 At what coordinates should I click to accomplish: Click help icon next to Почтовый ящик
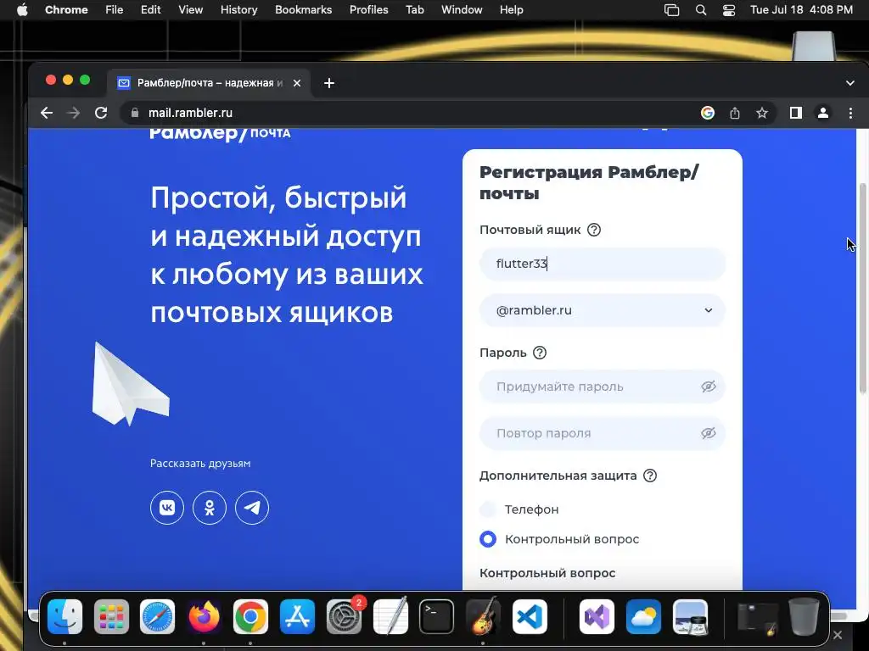point(593,230)
